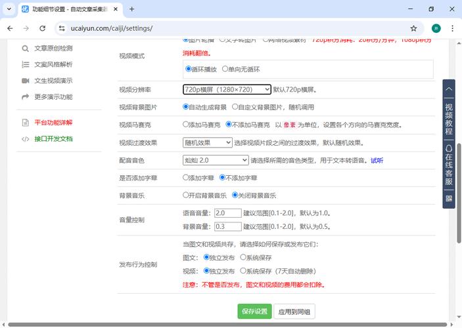462x328 pixels.
Task: Open the 灿灿 2.0 voice dropdown
Action: tap(215, 160)
